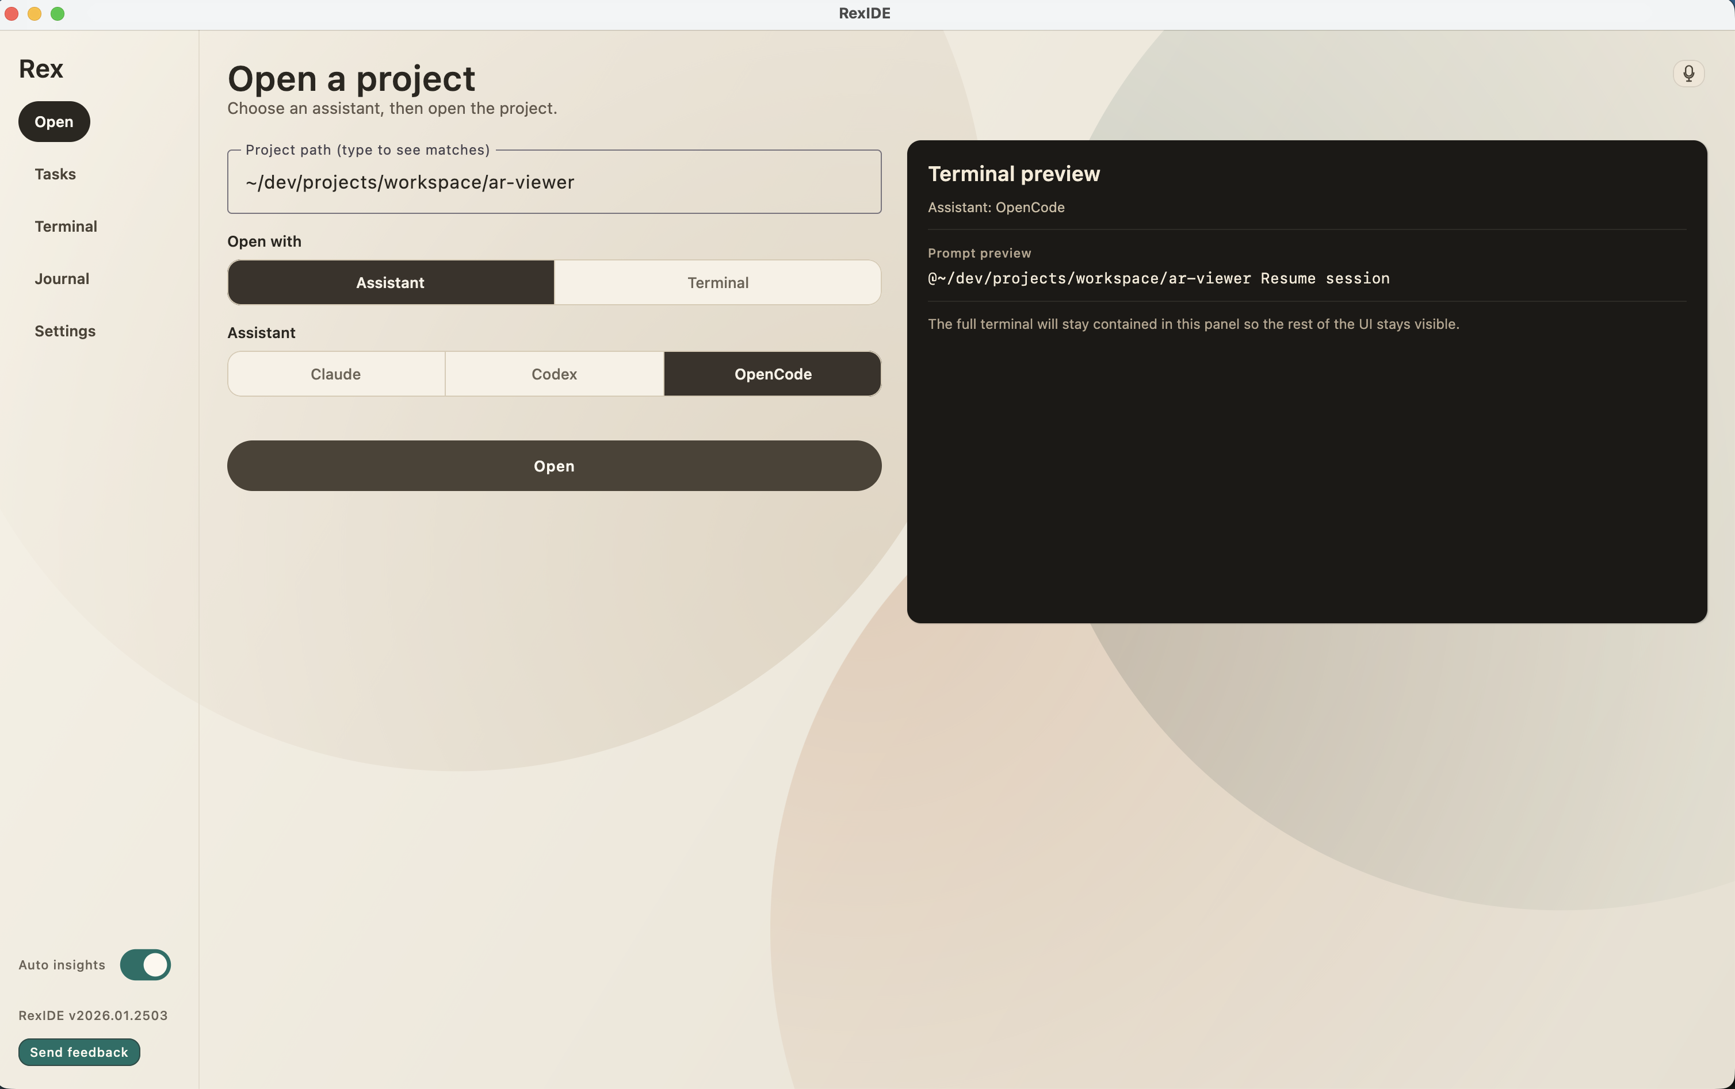Image resolution: width=1735 pixels, height=1089 pixels.
Task: Navigate to Journal page
Action: [62, 279]
